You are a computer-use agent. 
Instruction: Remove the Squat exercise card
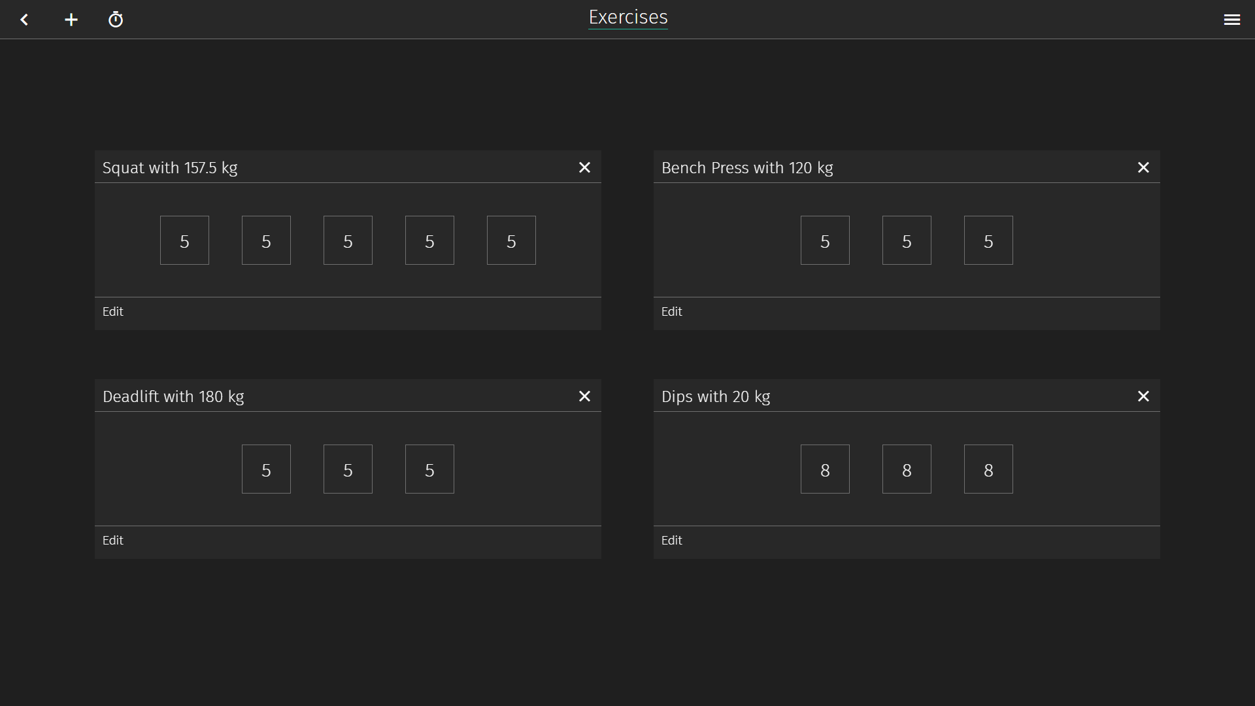[584, 167]
